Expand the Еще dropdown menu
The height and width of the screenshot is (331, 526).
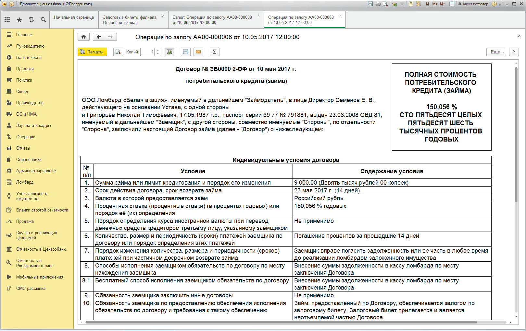tap(496, 52)
